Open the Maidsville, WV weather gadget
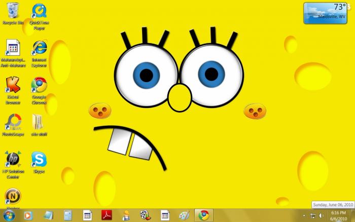355x222 pixels. pyautogui.click(x=325, y=13)
